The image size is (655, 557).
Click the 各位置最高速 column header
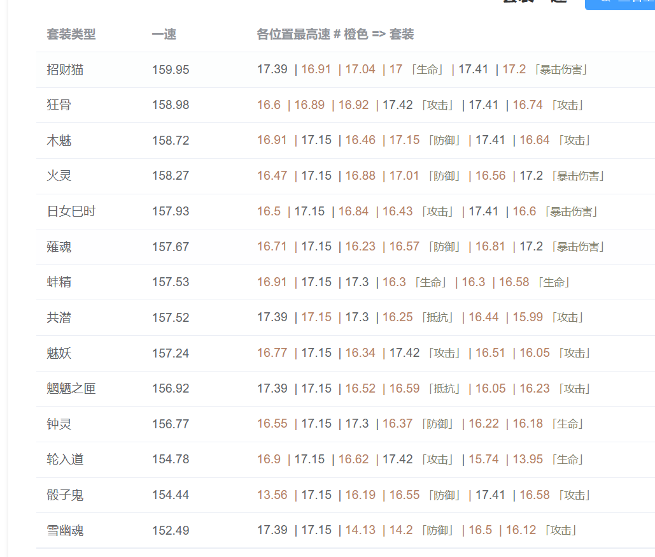335,34
